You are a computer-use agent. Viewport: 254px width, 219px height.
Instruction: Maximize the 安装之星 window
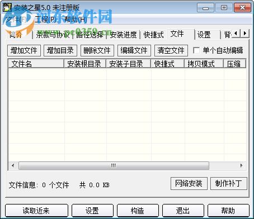click(224, 8)
